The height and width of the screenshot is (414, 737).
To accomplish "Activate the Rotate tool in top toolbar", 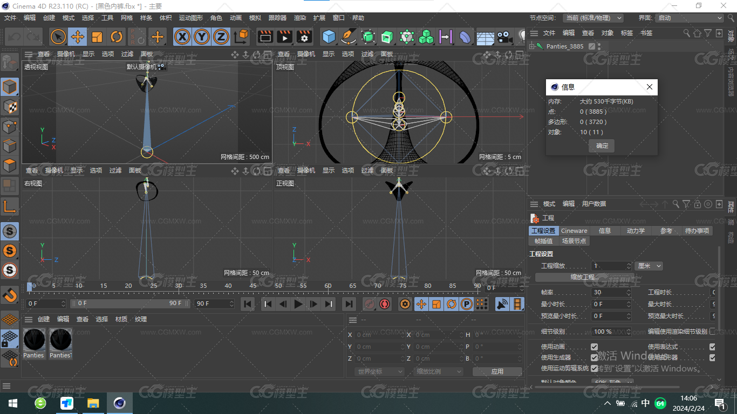I will [x=117, y=37].
